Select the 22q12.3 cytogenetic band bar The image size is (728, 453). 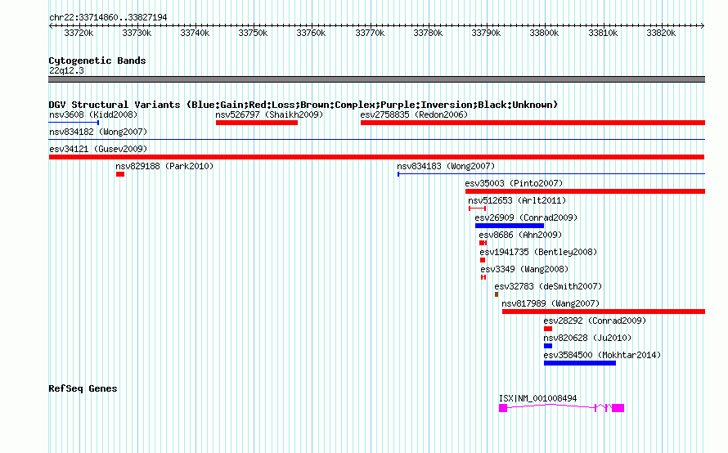[376, 79]
